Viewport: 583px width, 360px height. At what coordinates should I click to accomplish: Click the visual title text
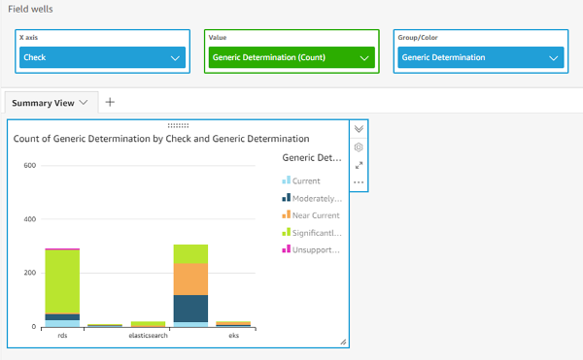[x=161, y=139]
